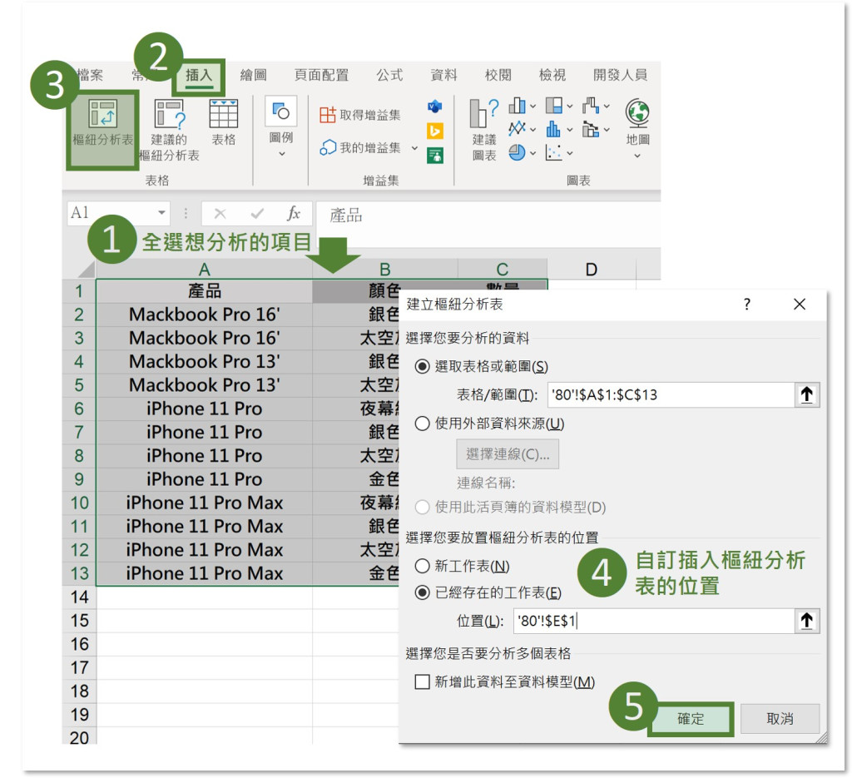Click cell iPhone 11 Pro in row 9
Viewport: 852px width, 778px height.
tap(205, 479)
